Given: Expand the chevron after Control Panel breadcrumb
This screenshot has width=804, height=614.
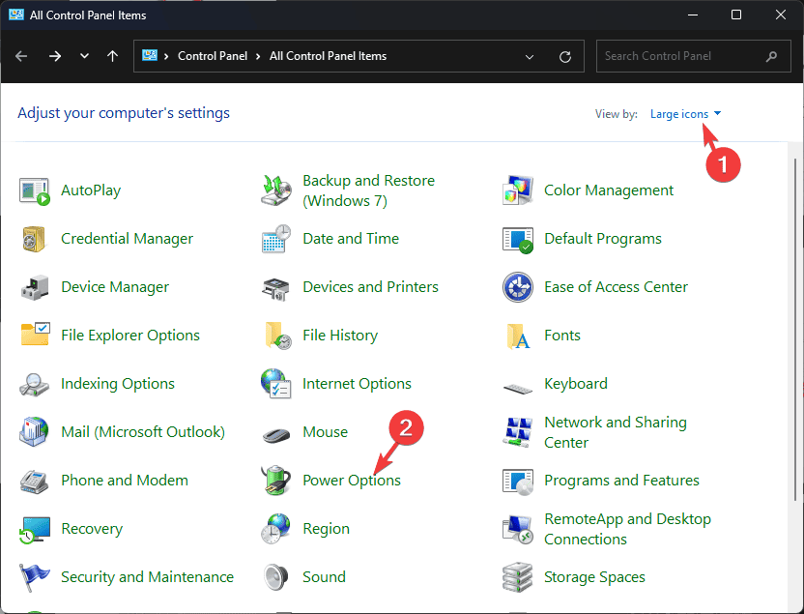Looking at the screenshot, I should click(x=258, y=56).
